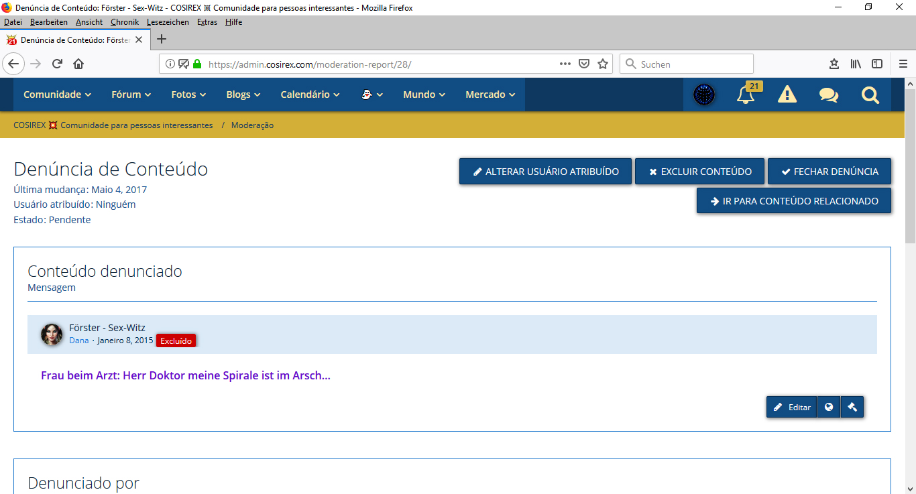Reload the page with the refresh icon
This screenshot has width=916, height=494.
click(57, 64)
